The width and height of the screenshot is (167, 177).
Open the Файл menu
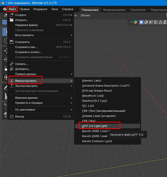12,9
